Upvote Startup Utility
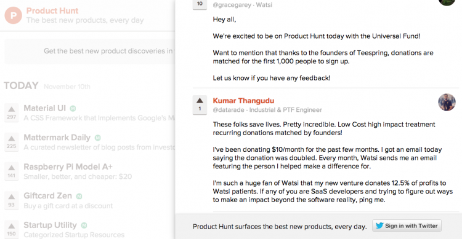 [x=12, y=229]
